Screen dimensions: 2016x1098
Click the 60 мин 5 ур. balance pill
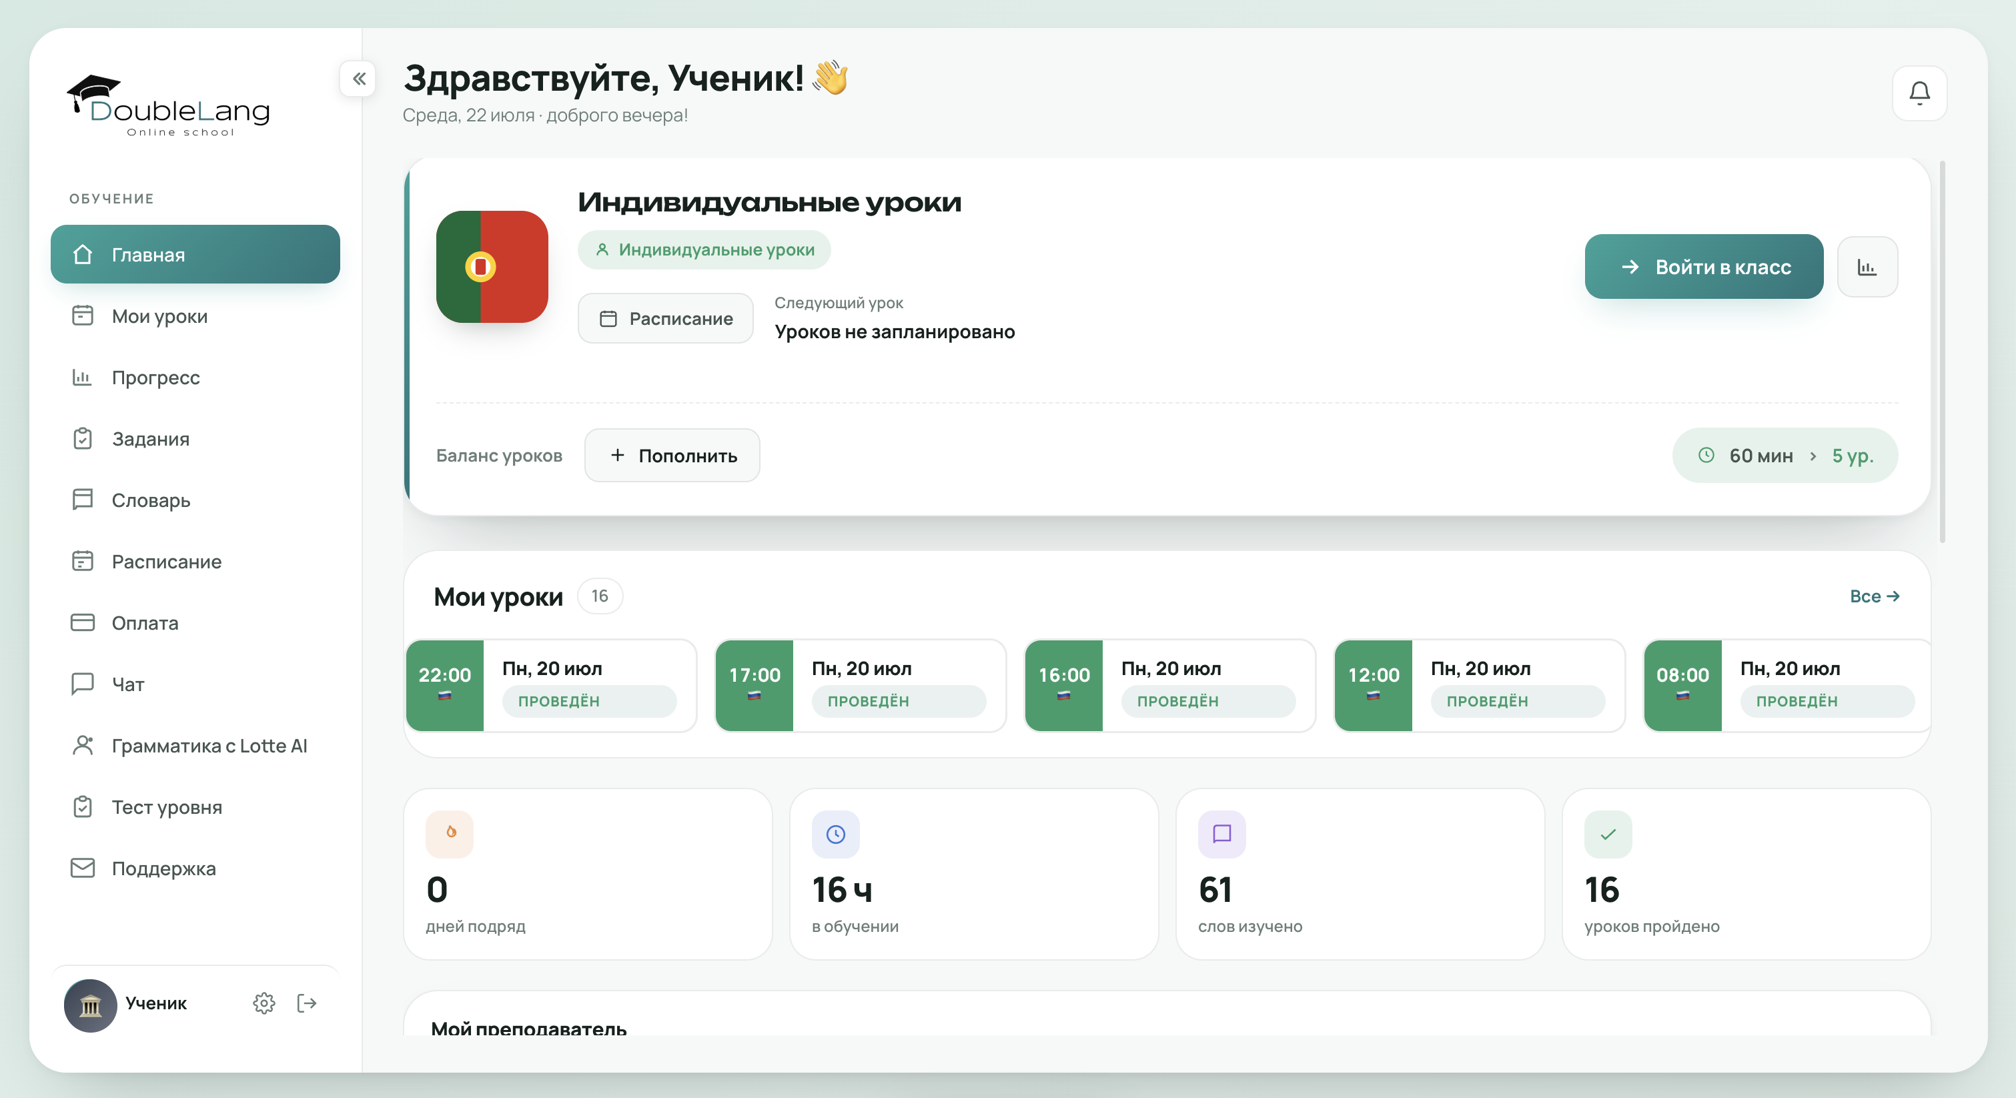pyautogui.click(x=1785, y=455)
